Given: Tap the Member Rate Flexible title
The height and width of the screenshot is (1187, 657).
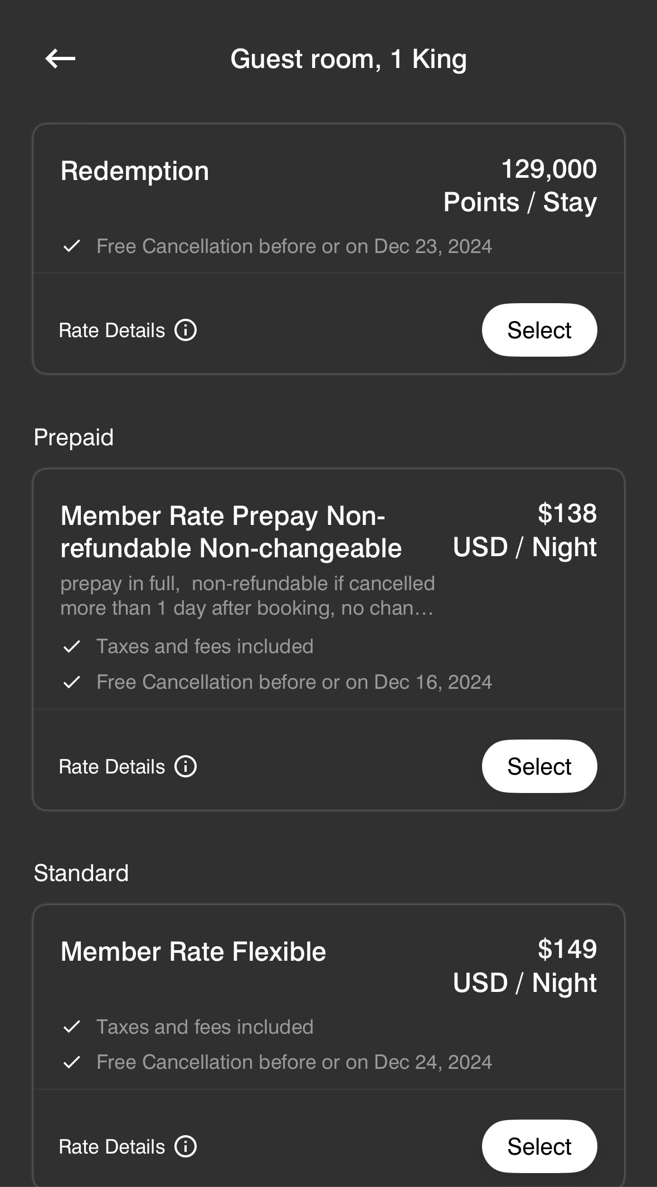Looking at the screenshot, I should click(x=193, y=952).
